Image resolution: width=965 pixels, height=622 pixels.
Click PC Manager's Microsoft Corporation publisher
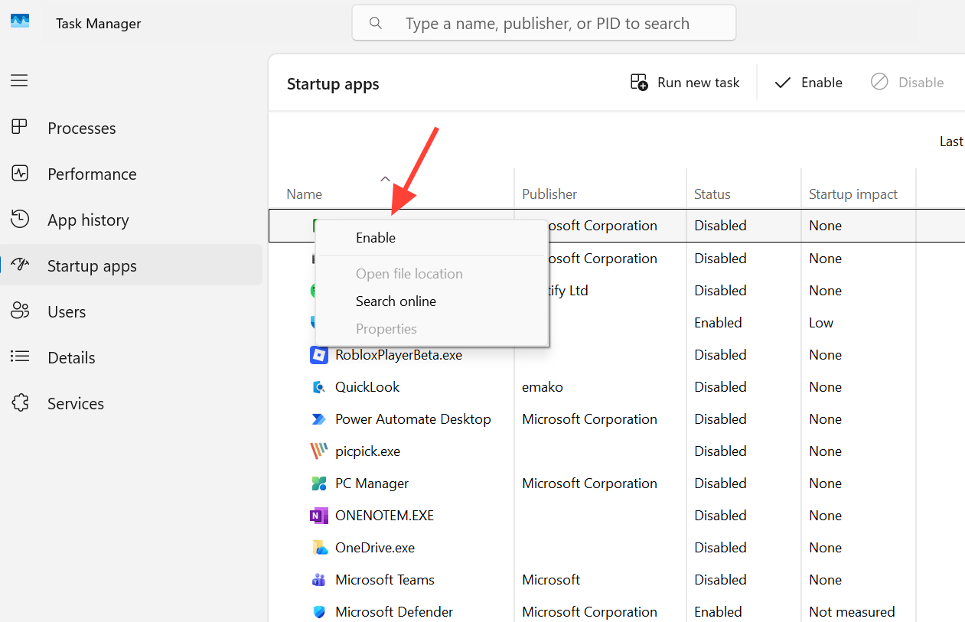click(589, 484)
